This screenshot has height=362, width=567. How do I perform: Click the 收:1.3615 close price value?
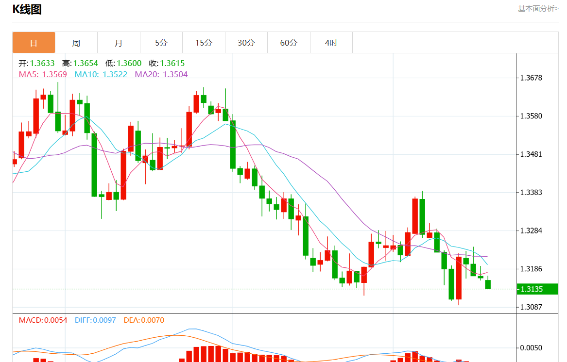pyautogui.click(x=167, y=63)
